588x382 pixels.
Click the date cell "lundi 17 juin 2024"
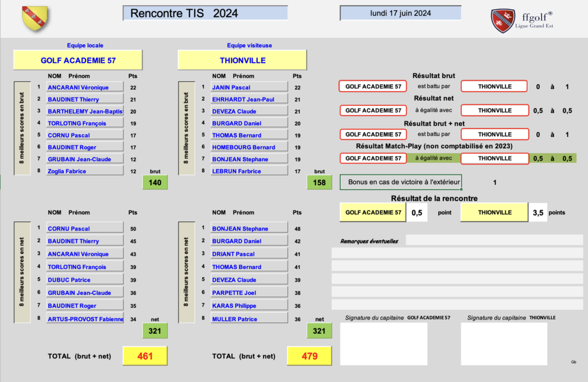(x=400, y=13)
